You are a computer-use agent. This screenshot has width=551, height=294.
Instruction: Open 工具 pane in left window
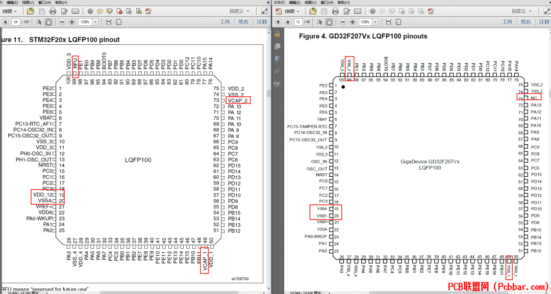pyautogui.click(x=225, y=22)
